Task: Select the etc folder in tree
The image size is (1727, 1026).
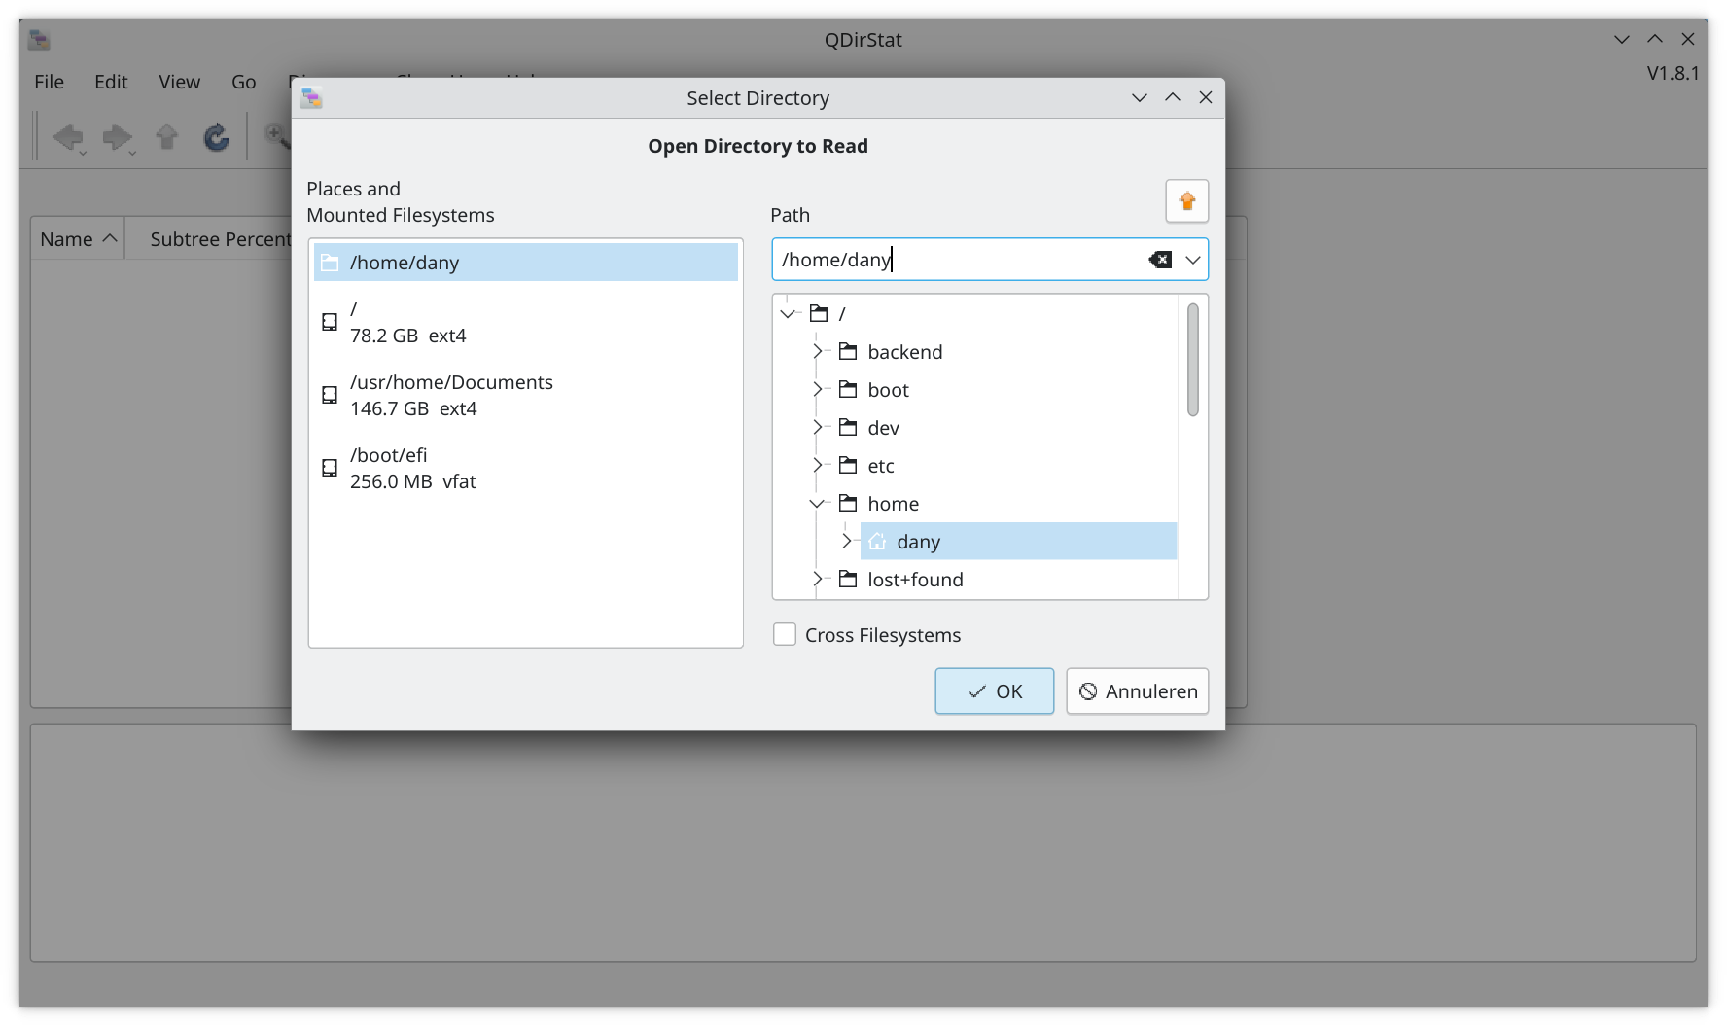Action: [881, 466]
